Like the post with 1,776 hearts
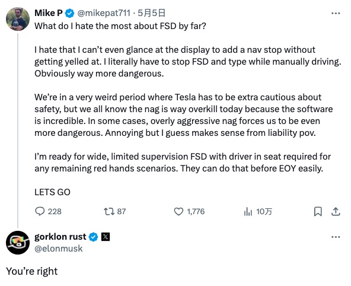 click(178, 211)
